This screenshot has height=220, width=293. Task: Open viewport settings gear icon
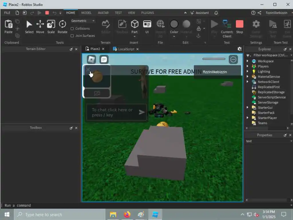(x=239, y=49)
